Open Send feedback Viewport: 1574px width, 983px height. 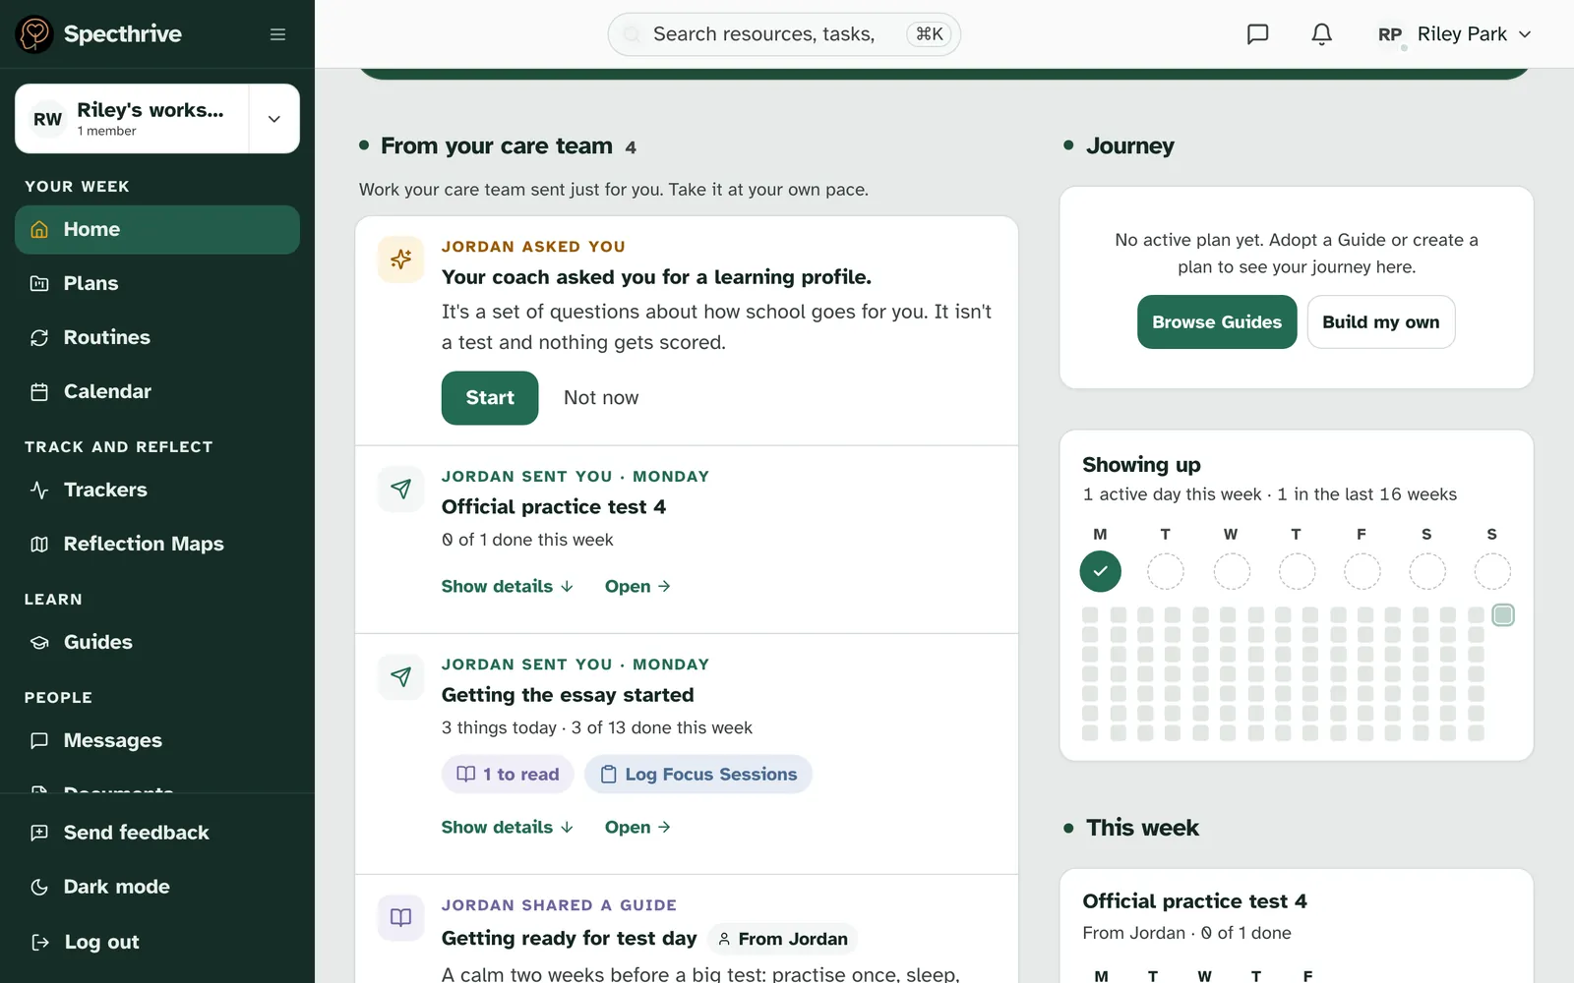tap(157, 833)
